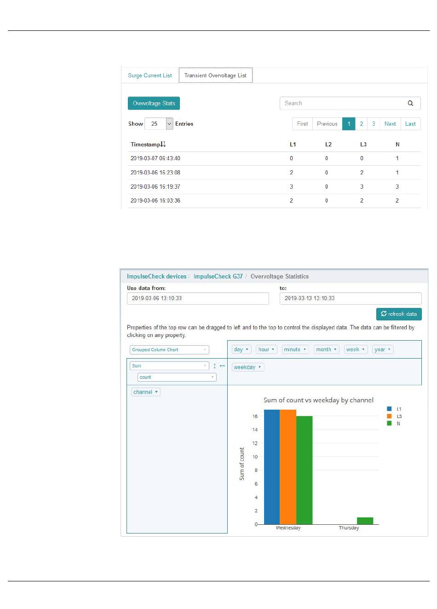Open the year property filter
This screenshot has height=609, width=437.
(383, 349)
